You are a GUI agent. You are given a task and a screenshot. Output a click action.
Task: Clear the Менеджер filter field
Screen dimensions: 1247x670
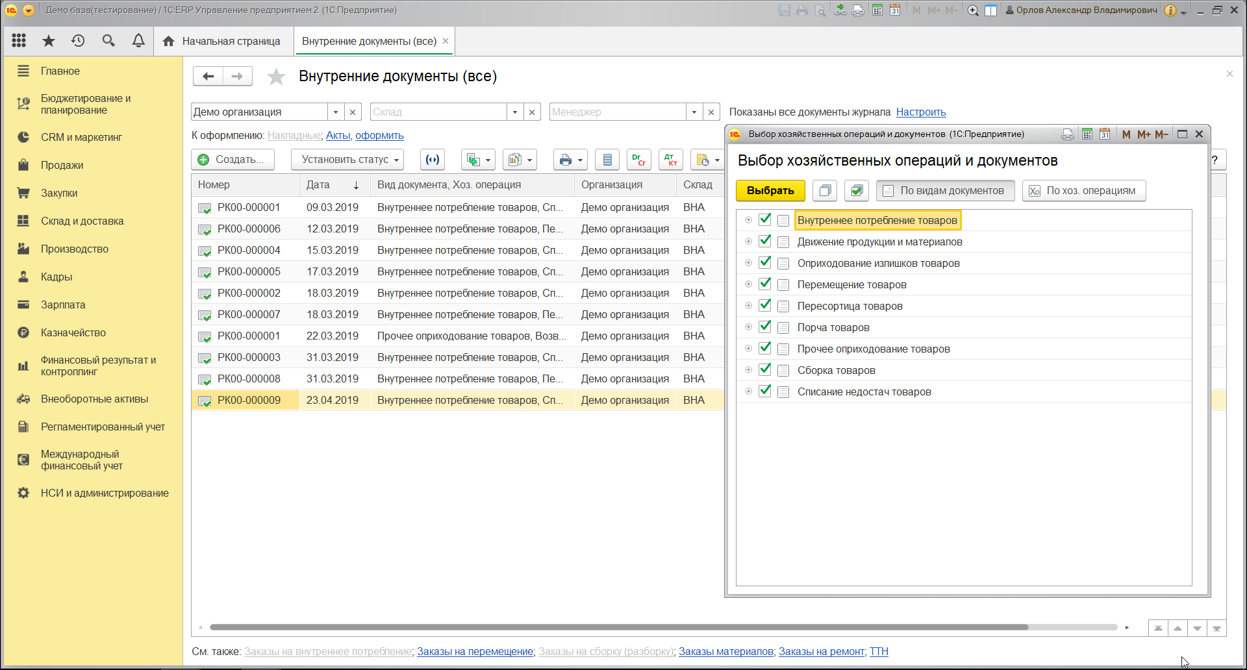pyautogui.click(x=711, y=112)
